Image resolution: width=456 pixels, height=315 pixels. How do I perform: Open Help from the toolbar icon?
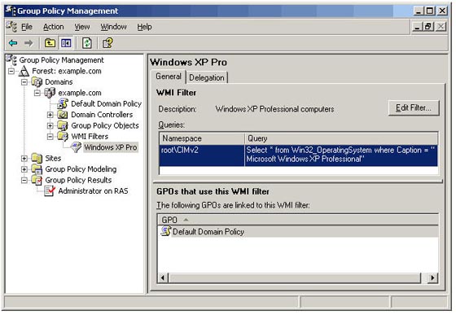(107, 43)
